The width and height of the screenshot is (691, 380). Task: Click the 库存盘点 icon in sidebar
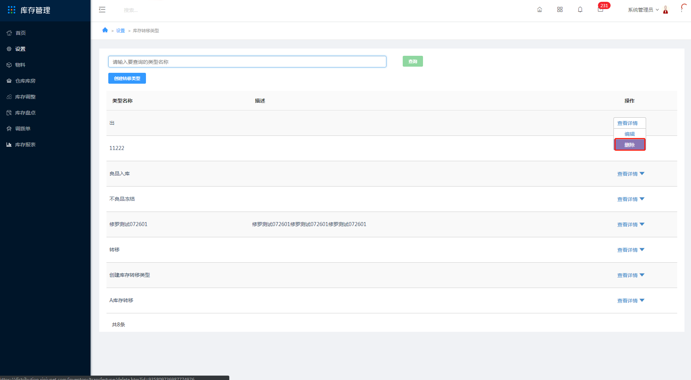point(9,113)
